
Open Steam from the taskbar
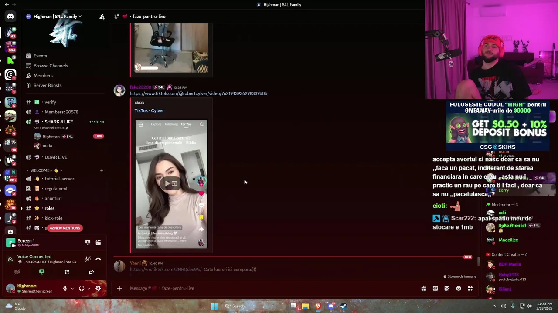pyautogui.click(x=344, y=306)
